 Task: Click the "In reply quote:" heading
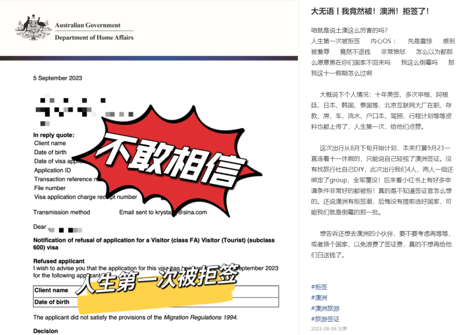pos(54,135)
